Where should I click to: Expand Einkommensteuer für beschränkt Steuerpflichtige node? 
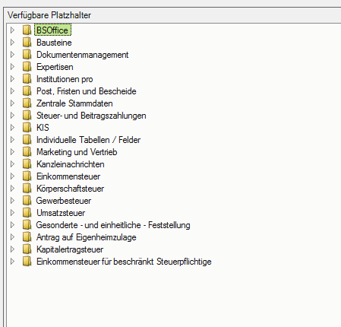pos(12,262)
